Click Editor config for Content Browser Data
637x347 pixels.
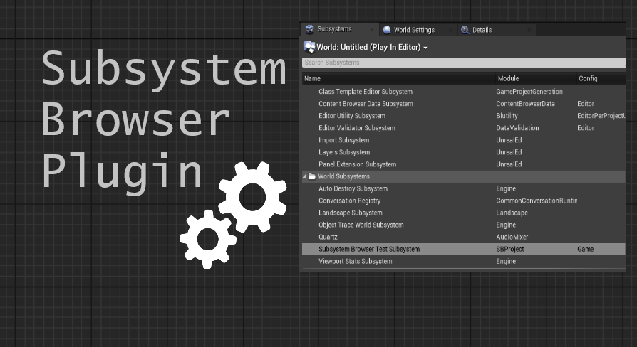pyautogui.click(x=586, y=104)
